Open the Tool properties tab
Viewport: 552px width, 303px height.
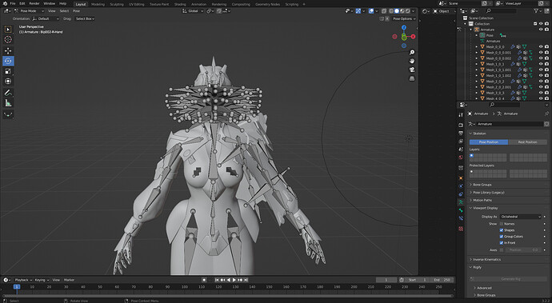[x=461, y=115]
